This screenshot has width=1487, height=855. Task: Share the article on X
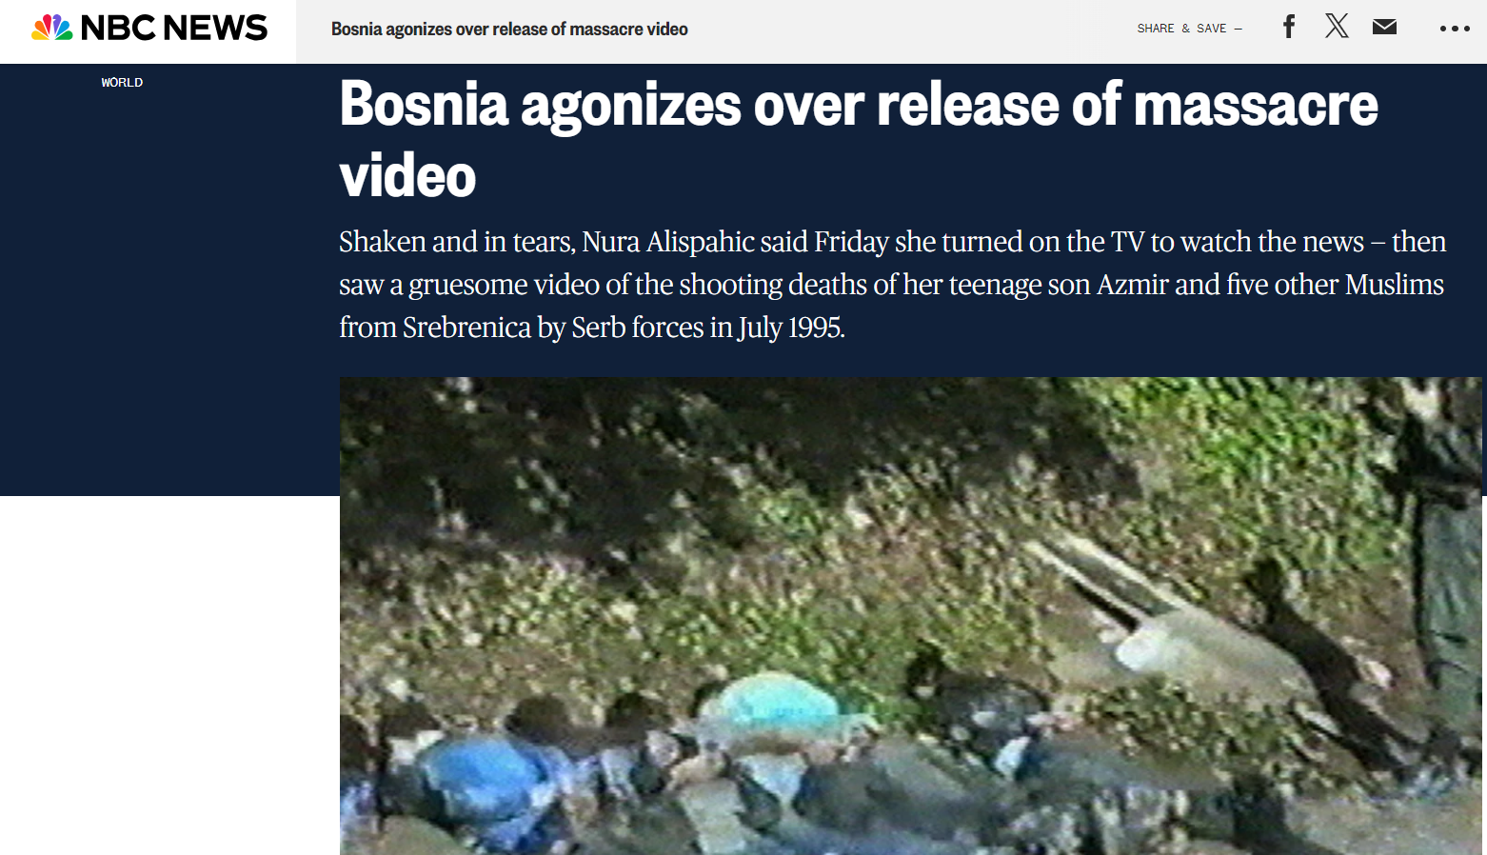tap(1337, 27)
